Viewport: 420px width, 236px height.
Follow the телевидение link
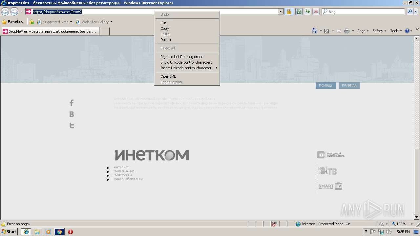(x=124, y=171)
